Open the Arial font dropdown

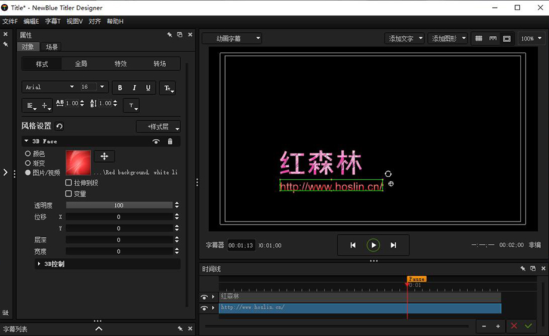click(50, 87)
